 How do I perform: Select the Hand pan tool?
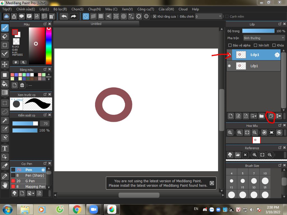click(x=5, y=185)
